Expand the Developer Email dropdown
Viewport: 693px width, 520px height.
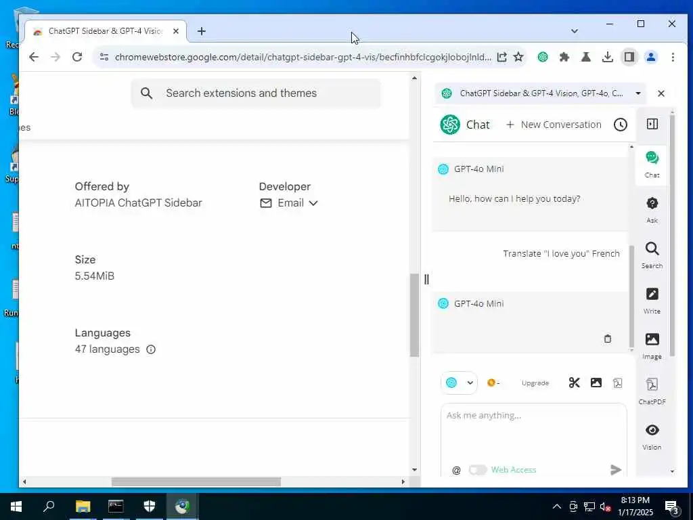[288, 203]
